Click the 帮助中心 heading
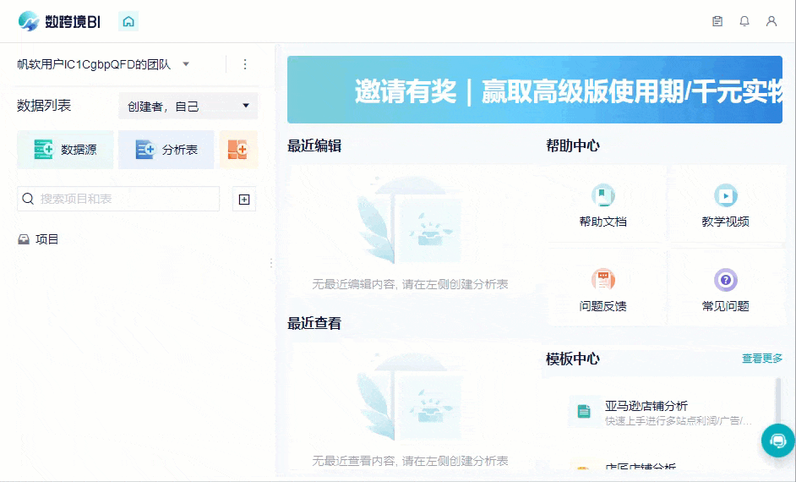796x482 pixels. coord(573,145)
